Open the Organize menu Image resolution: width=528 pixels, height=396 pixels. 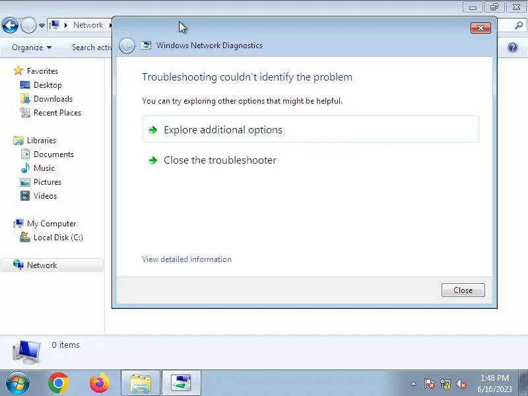[x=32, y=48]
